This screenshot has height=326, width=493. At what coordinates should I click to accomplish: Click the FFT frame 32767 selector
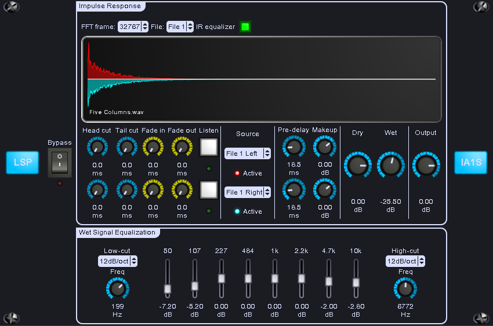tap(133, 27)
